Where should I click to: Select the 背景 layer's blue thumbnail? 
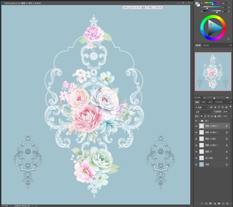[x=201, y=164]
